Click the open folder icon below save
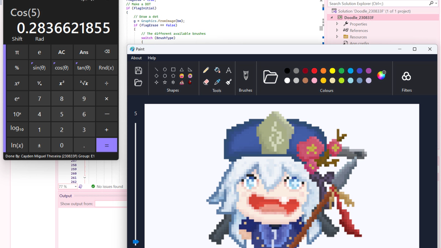The height and width of the screenshot is (248, 441). pos(138,83)
